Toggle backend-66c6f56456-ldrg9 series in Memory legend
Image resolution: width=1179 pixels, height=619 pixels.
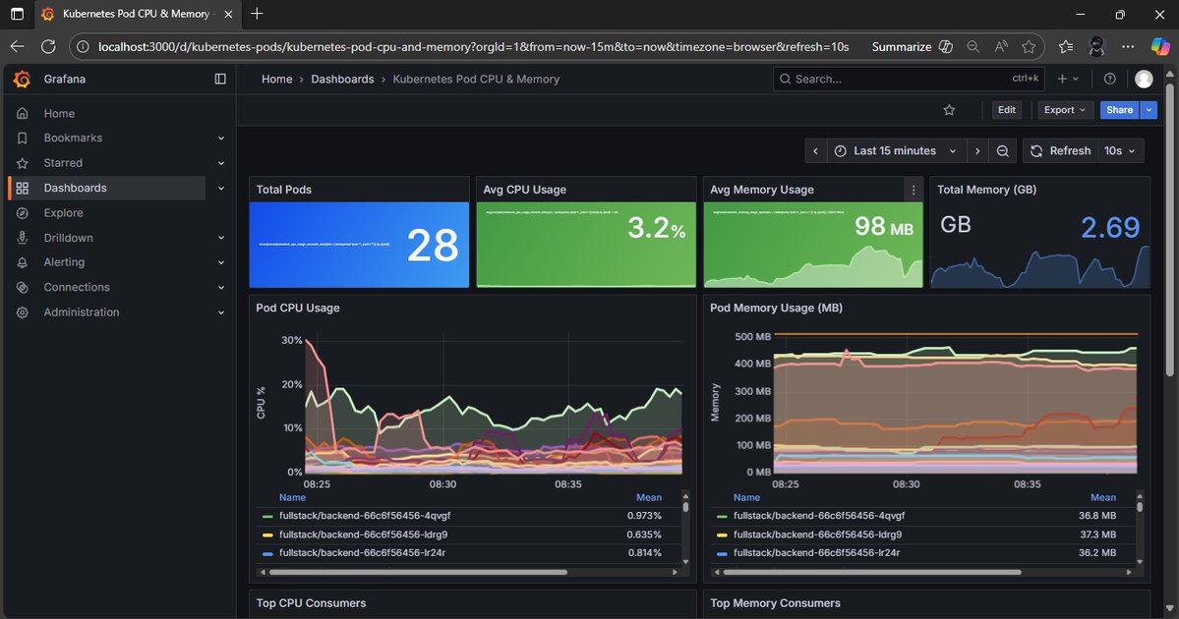click(817, 535)
